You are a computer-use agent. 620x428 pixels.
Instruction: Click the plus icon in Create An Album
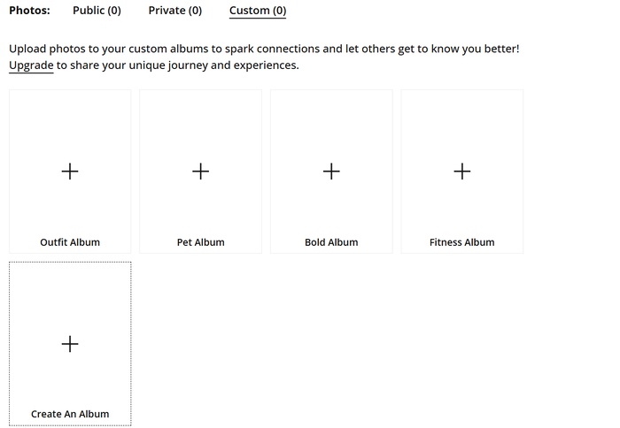coord(70,344)
